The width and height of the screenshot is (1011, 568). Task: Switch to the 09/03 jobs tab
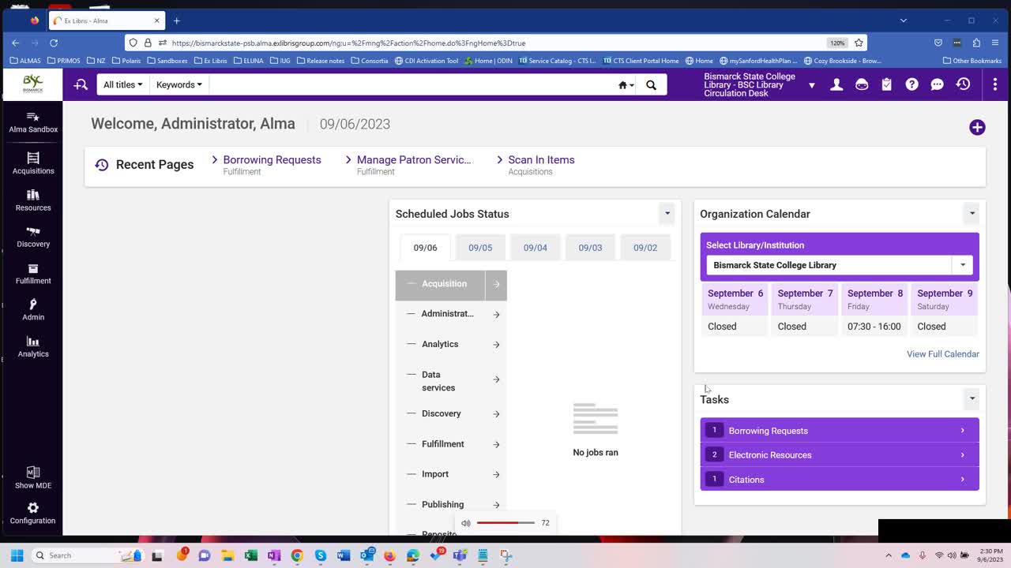click(590, 248)
